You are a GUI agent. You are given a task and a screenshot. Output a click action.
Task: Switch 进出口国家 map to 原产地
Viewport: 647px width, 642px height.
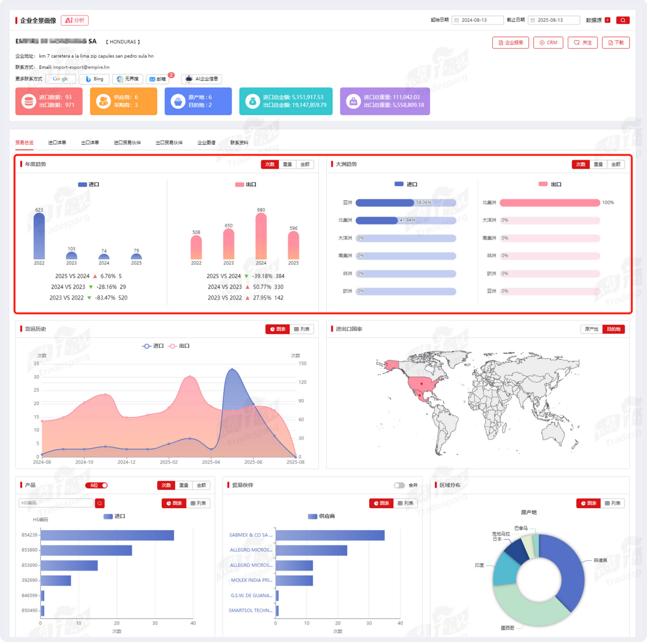click(x=591, y=329)
